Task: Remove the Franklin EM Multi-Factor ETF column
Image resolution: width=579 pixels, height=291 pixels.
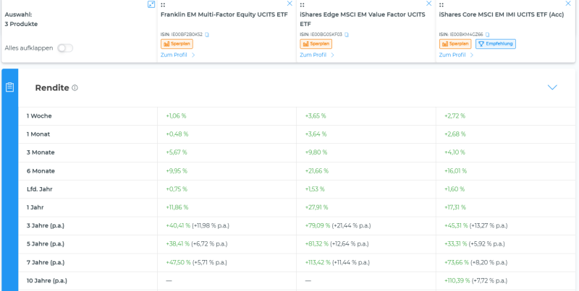Action: pyautogui.click(x=289, y=4)
